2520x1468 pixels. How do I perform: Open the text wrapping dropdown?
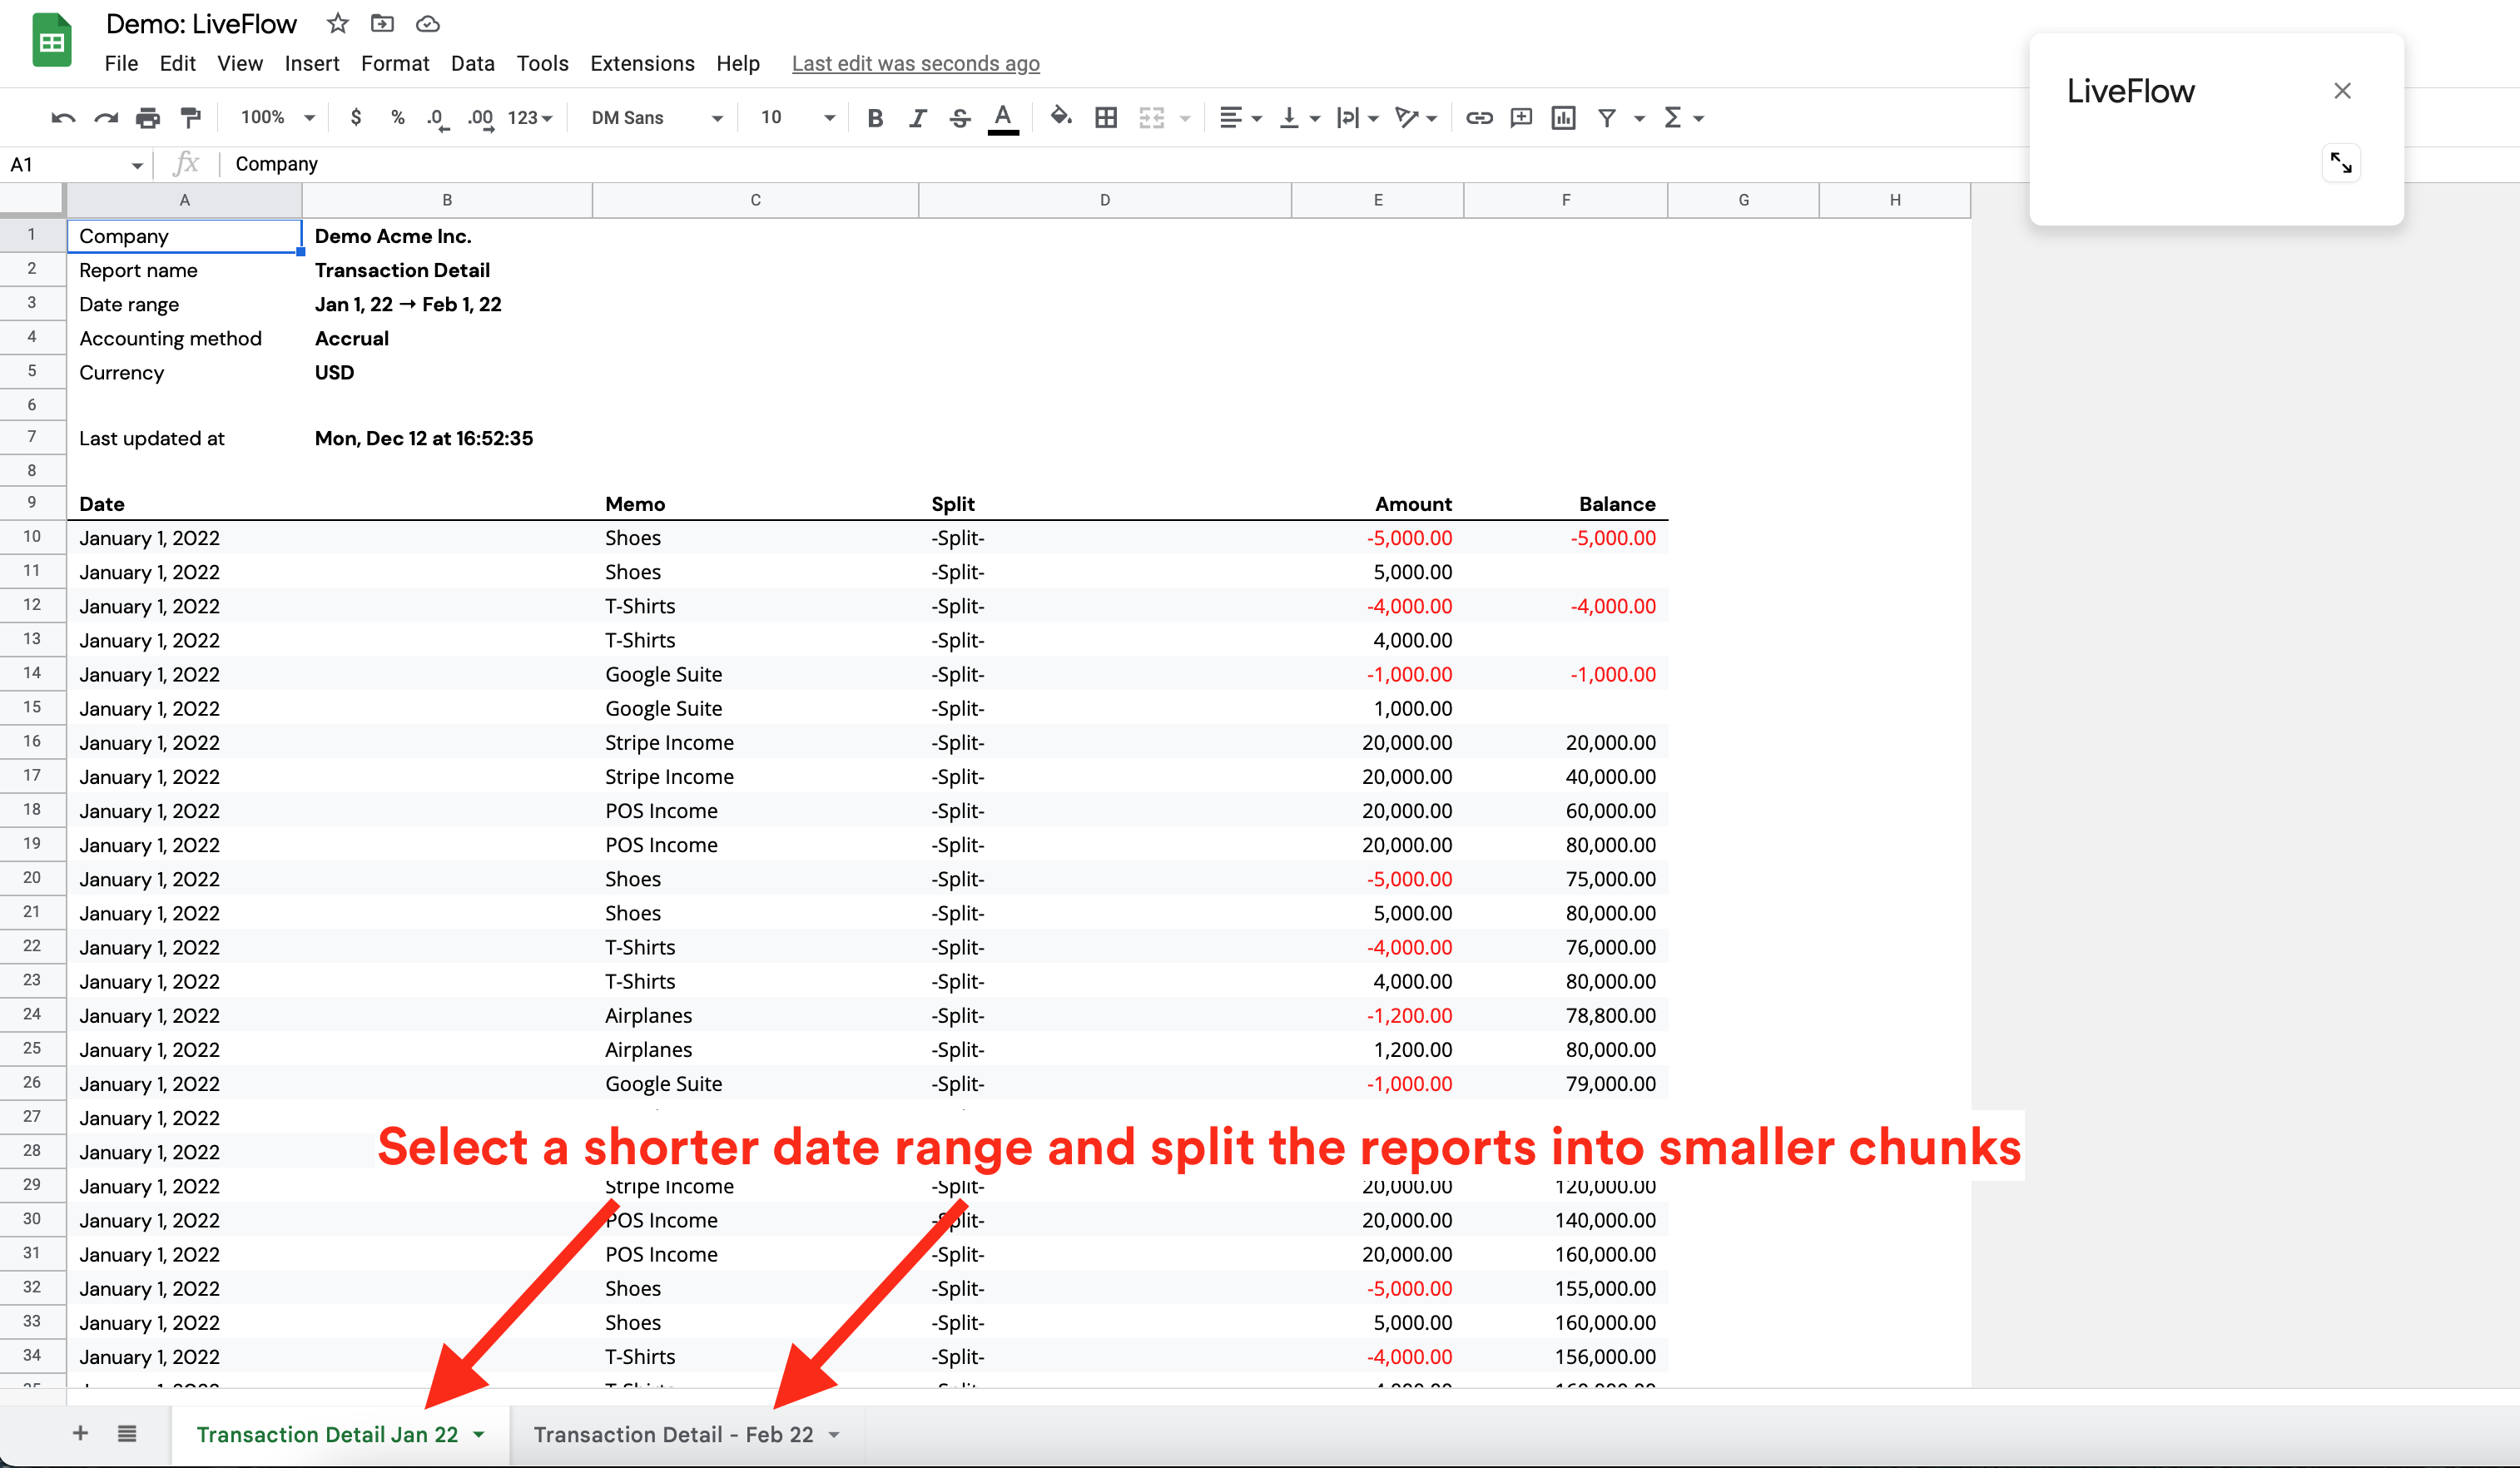click(x=1357, y=118)
